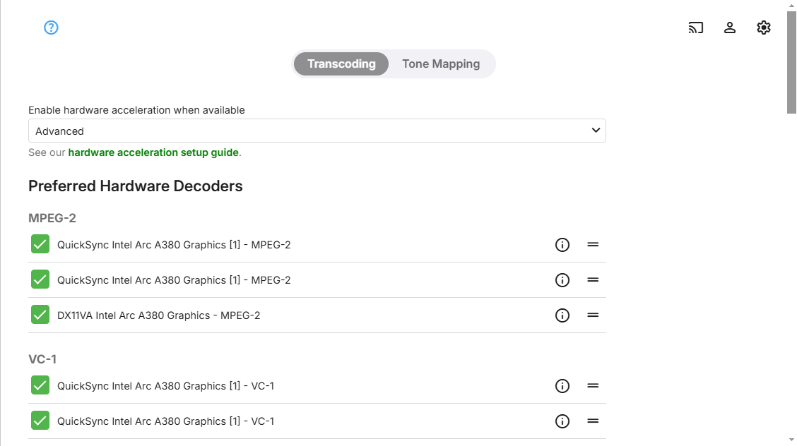Screen dimensions: 797x446
Task: Open the user profile icon
Action: pyautogui.click(x=730, y=28)
